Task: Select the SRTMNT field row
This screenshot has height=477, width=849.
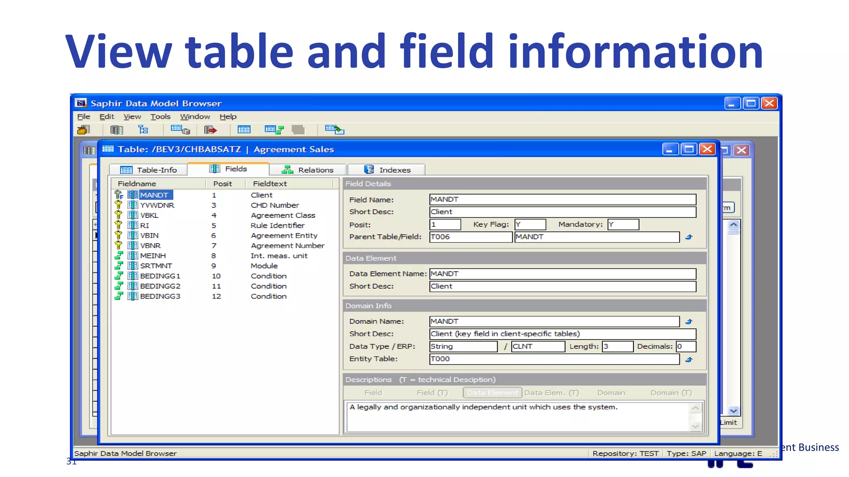Action: click(225, 266)
